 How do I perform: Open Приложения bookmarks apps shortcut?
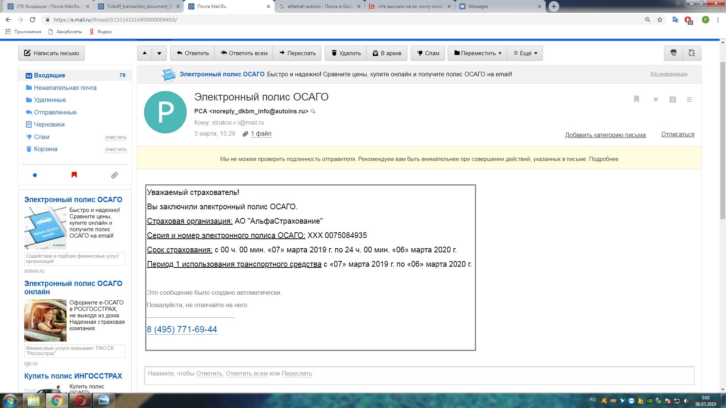[23, 32]
